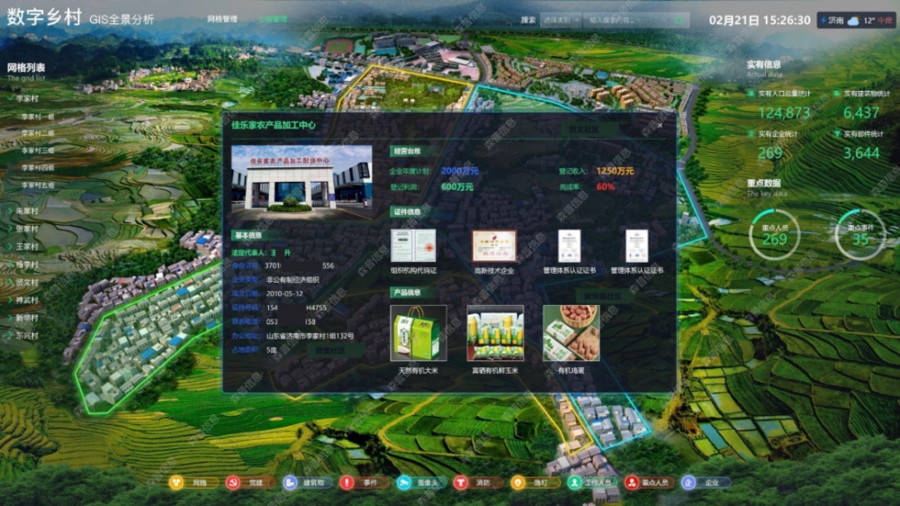Toggle the 消防 fire-hydrant layer icon

coord(461,483)
